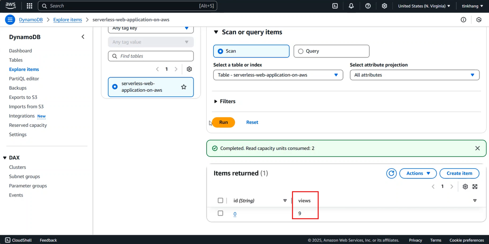
Task: Open item id 0 link
Action: click(x=235, y=214)
